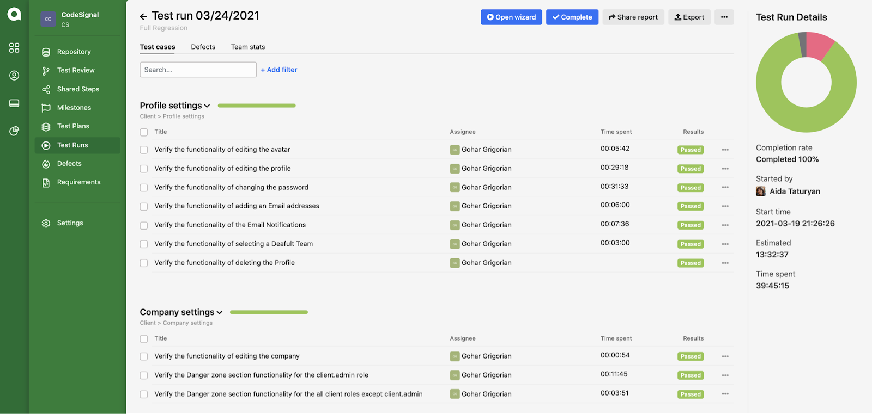Switch to the Defects tab

coord(203,47)
